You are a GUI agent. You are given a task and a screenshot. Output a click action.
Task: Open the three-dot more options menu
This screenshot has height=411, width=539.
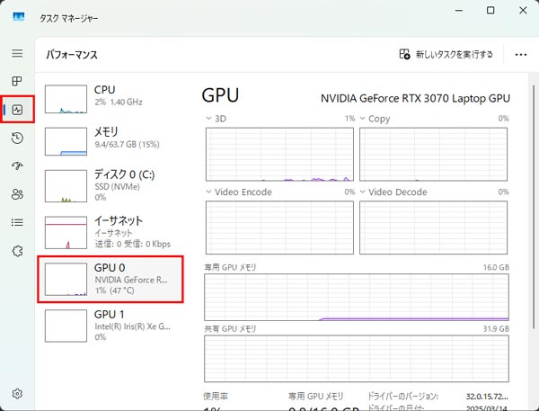tap(520, 55)
